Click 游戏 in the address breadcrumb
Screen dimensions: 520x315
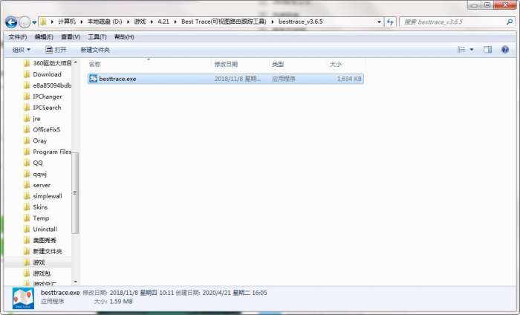point(140,22)
